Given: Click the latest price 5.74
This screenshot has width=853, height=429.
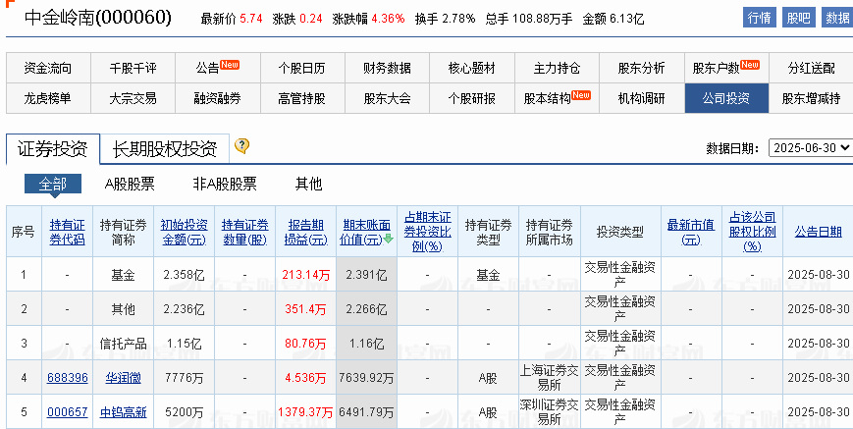Looking at the screenshot, I should (250, 19).
